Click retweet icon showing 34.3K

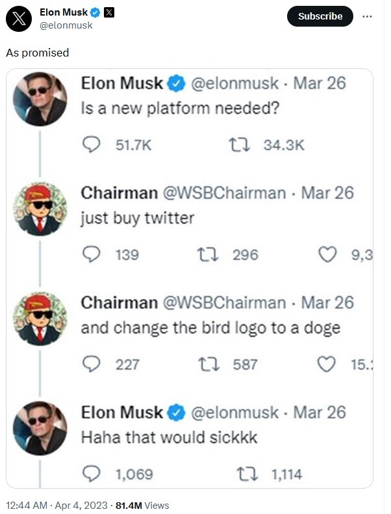tap(239, 145)
